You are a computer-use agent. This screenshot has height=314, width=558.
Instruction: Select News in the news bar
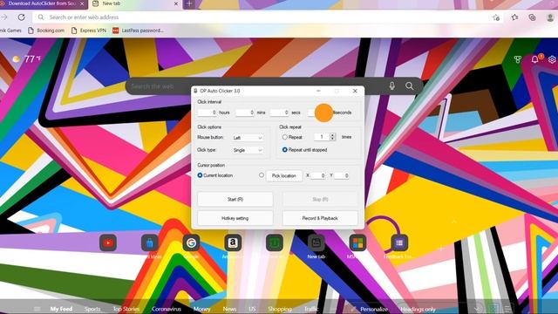pos(229,309)
